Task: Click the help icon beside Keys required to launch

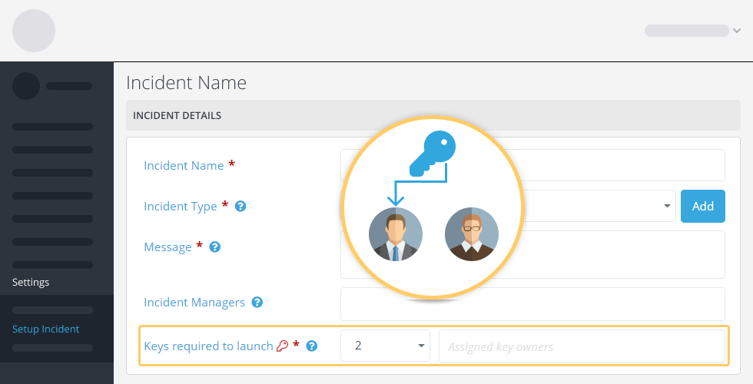Action: point(312,346)
